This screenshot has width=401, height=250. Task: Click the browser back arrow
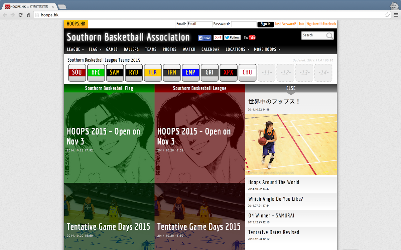(x=5, y=15)
